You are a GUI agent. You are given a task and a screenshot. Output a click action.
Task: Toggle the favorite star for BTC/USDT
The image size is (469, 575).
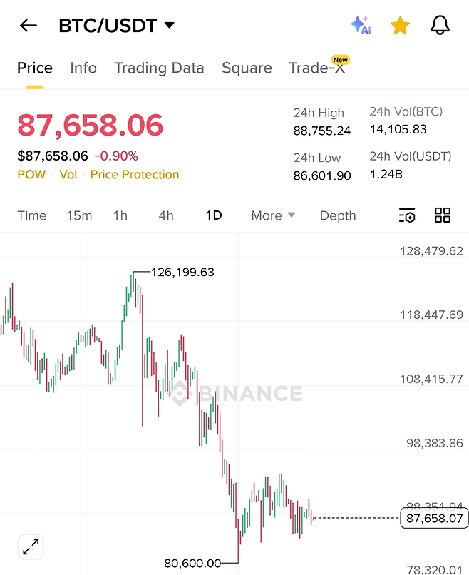pos(401,26)
